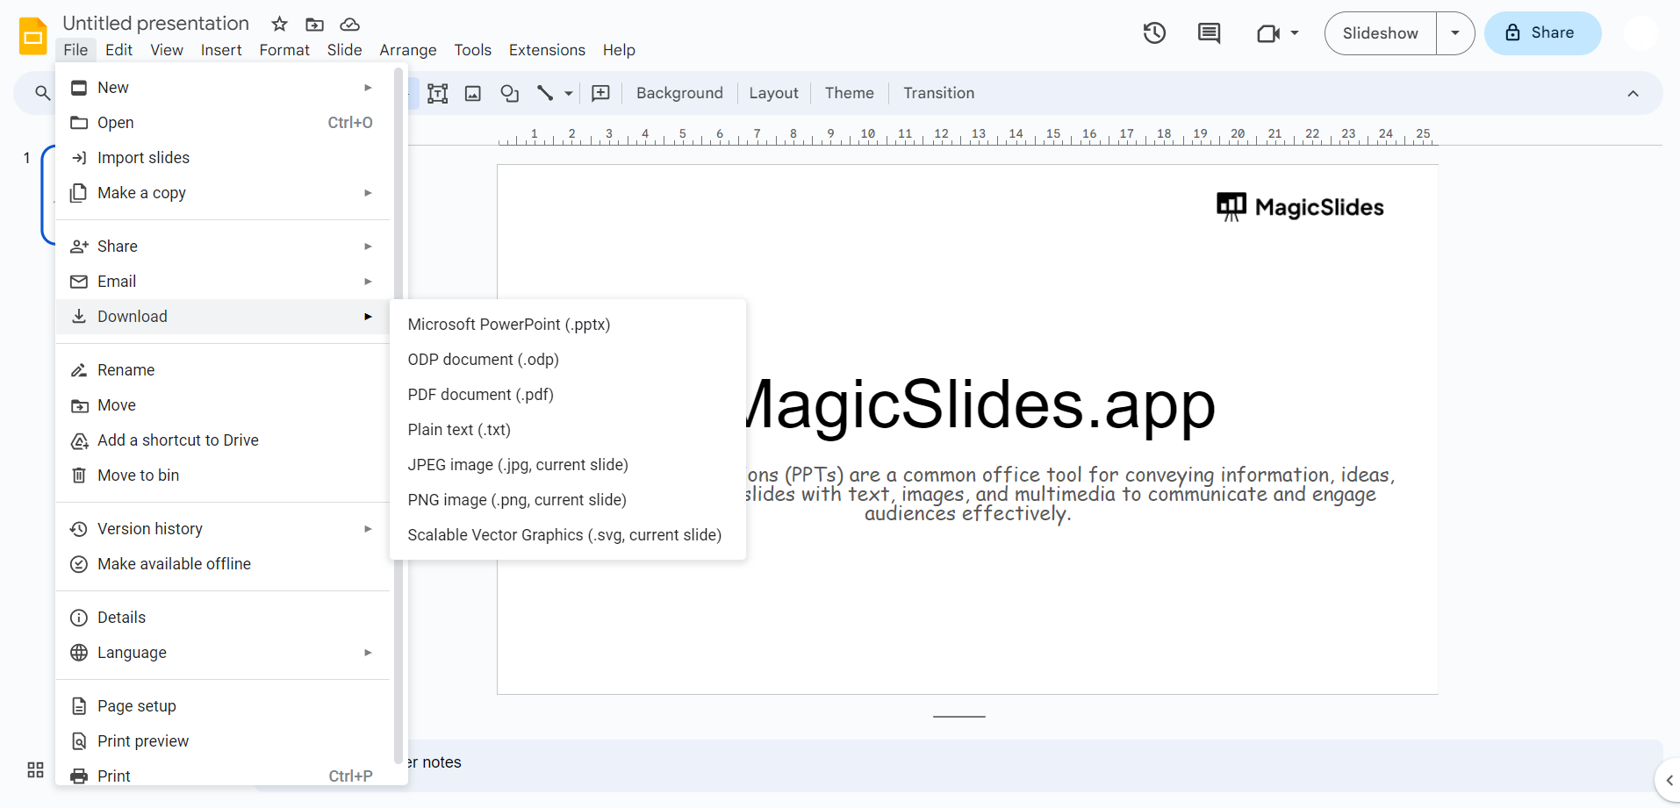Open the Slideshow options dropdown arrow
Image resolution: width=1680 pixels, height=808 pixels.
[1455, 33]
